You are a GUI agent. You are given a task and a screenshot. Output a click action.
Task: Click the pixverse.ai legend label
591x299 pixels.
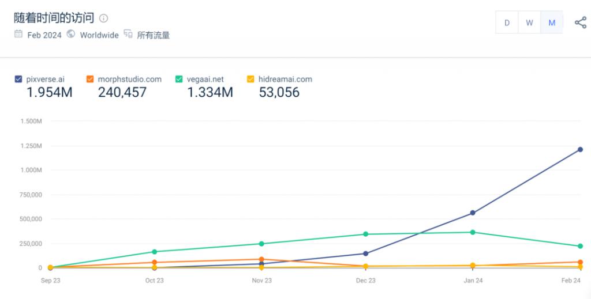click(45, 80)
